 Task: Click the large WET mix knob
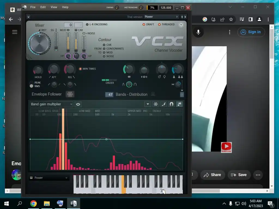pos(40,44)
